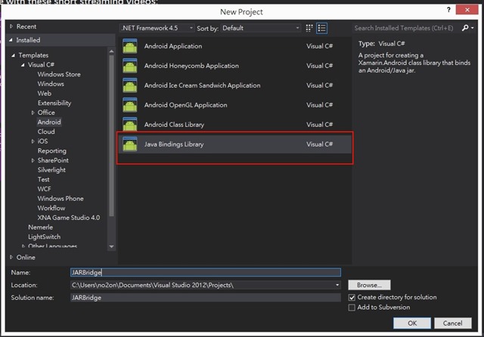Click the template tree scrollbar down arrow

(111, 246)
